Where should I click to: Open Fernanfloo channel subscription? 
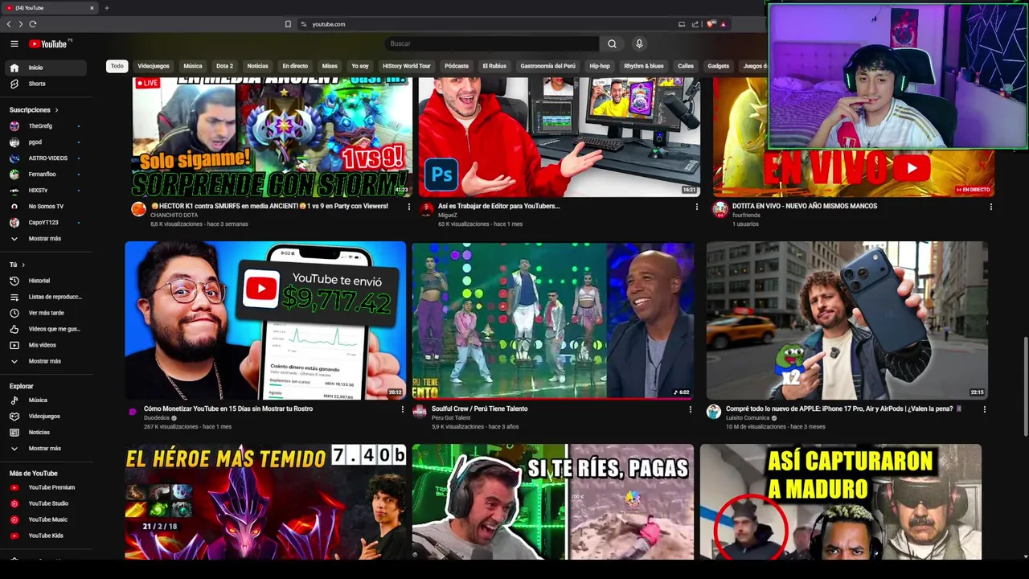coord(47,174)
